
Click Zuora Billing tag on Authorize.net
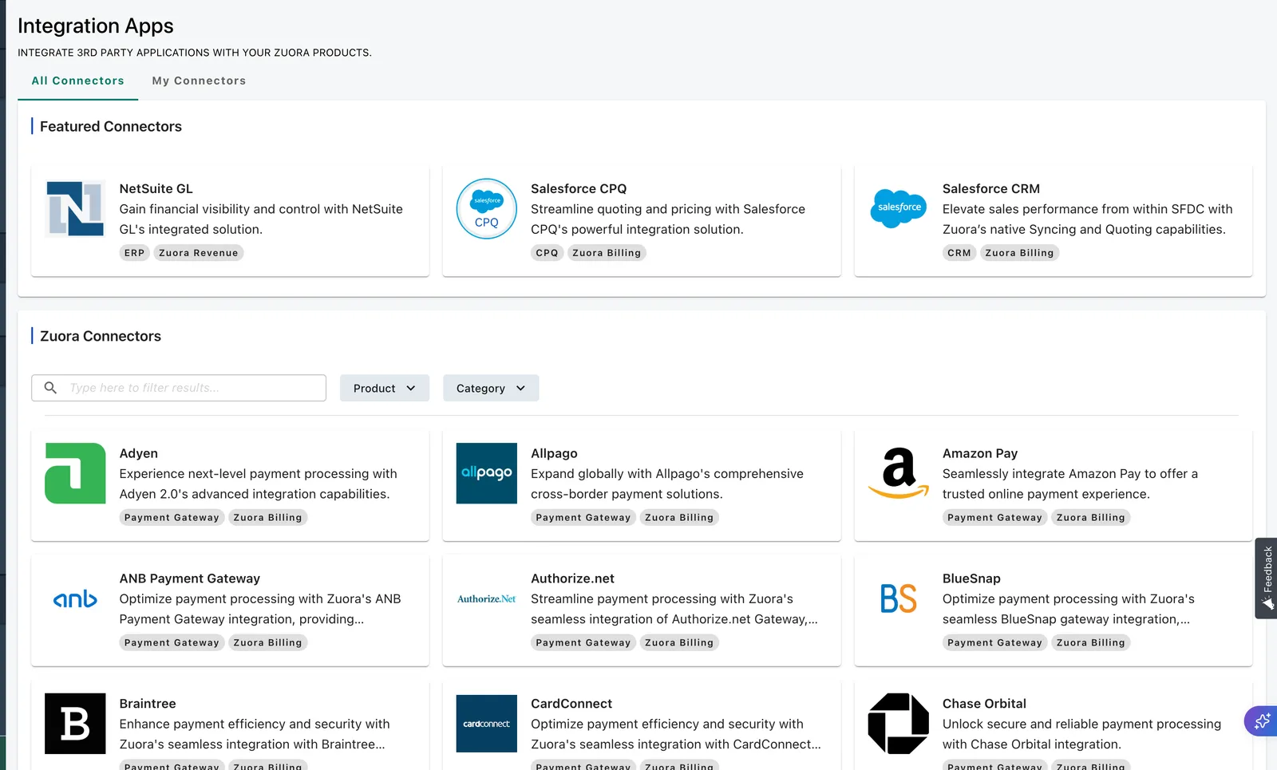tap(679, 643)
